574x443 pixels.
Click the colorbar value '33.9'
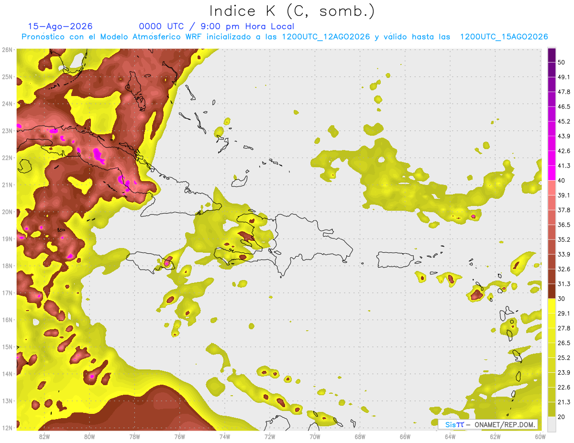[x=564, y=254]
